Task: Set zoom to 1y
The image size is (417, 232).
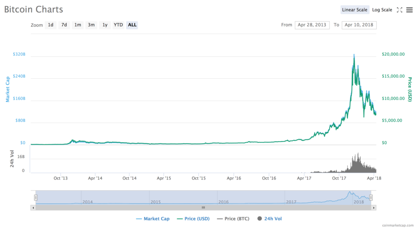Action: pos(105,25)
